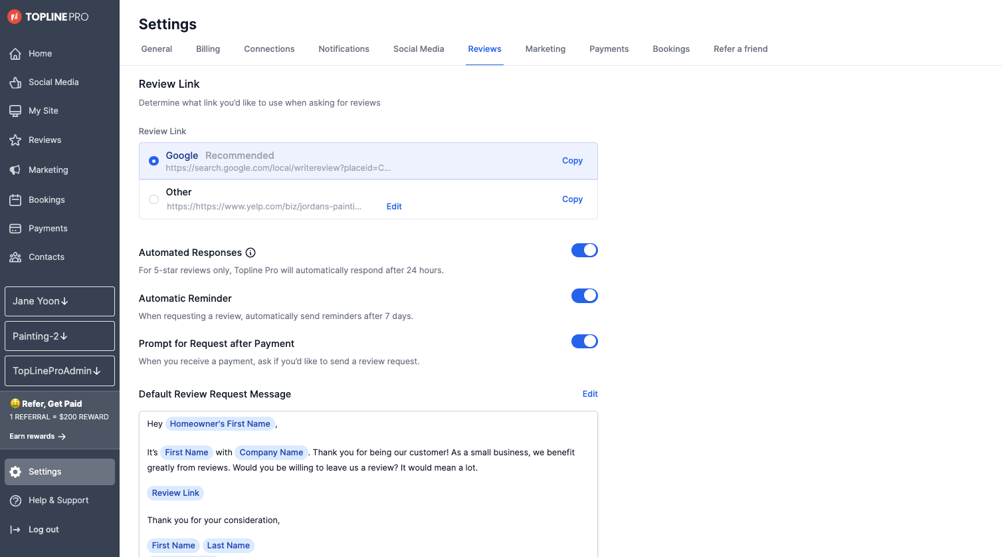Edit the Other review link URL
This screenshot has height=557, width=1002.
(x=394, y=207)
